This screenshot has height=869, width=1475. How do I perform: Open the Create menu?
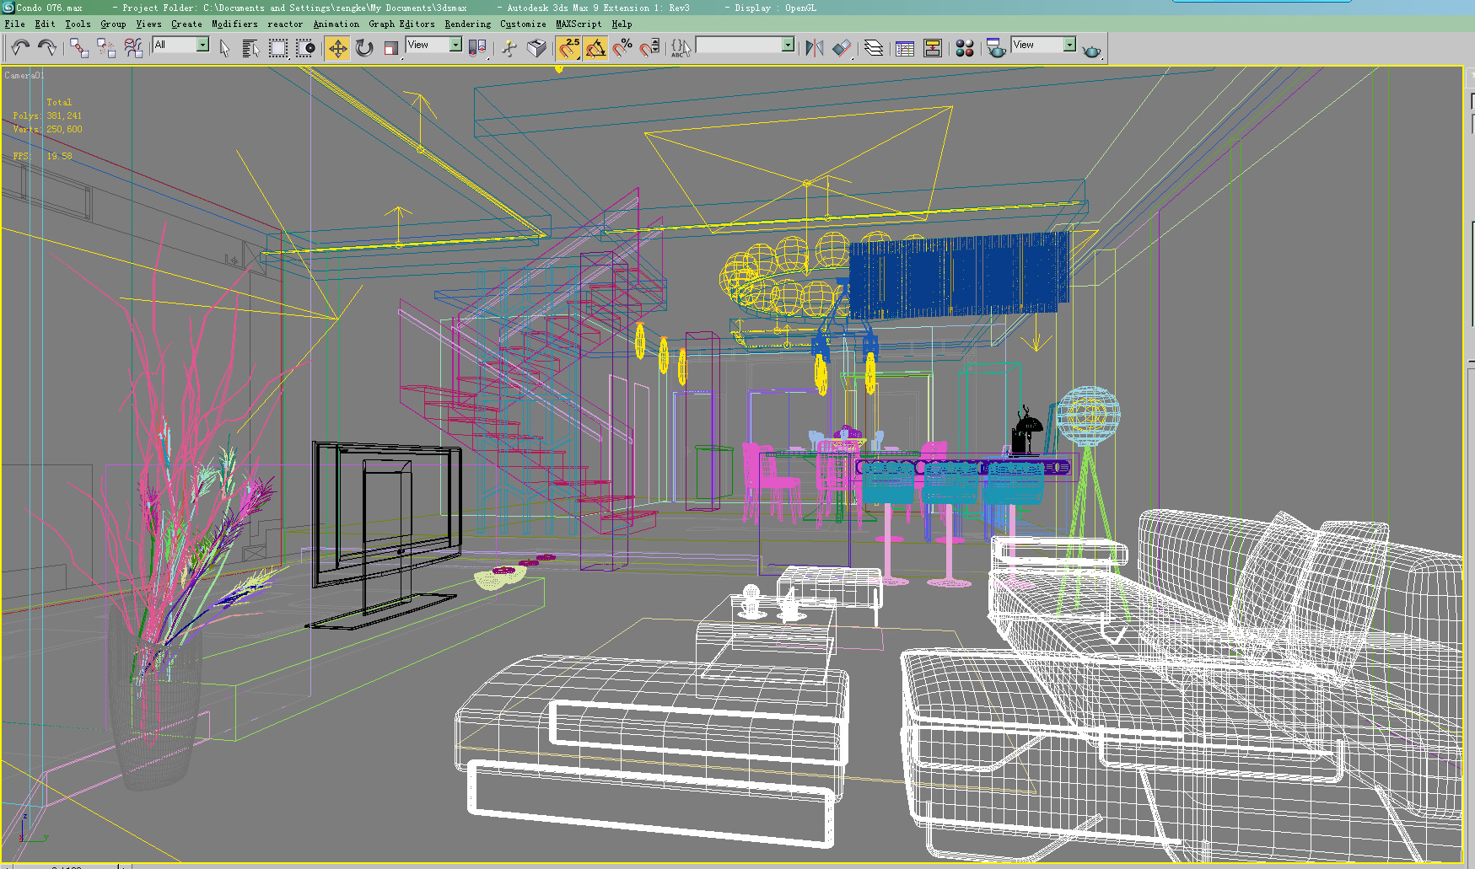[x=186, y=24]
